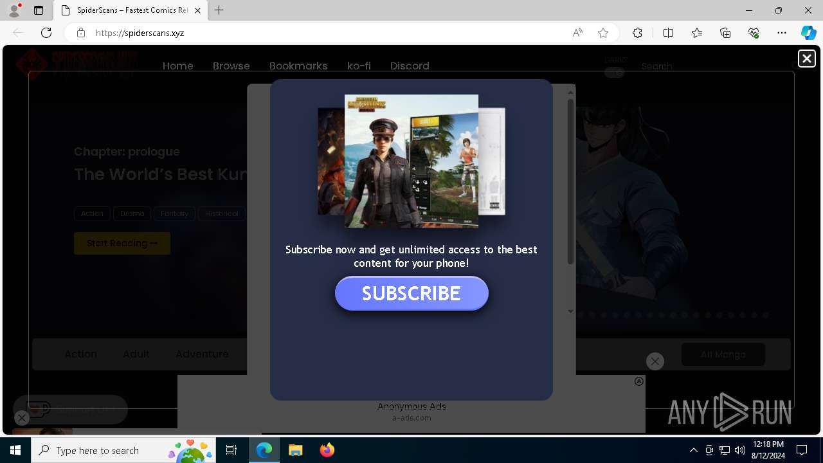This screenshot has width=823, height=463.
Task: Click the SUBSCRIBE button in the popup
Action: coord(411,293)
